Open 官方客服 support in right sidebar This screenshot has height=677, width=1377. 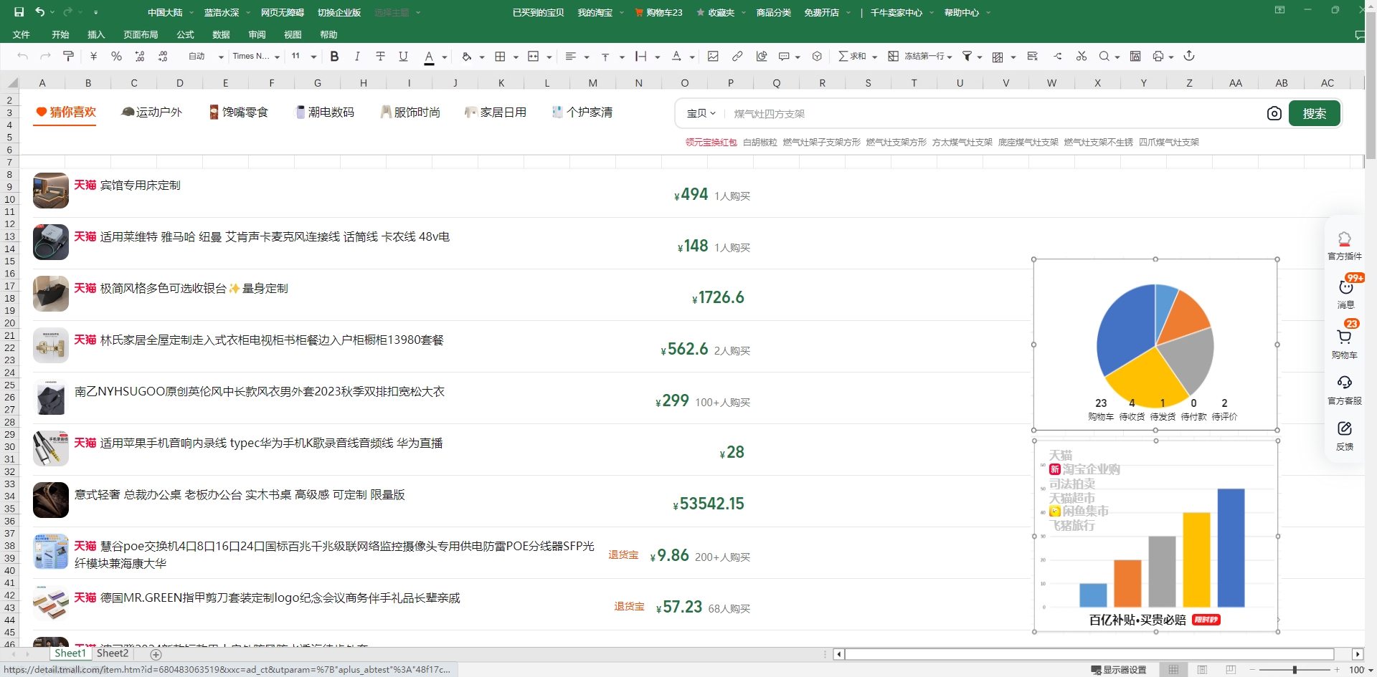coord(1345,390)
